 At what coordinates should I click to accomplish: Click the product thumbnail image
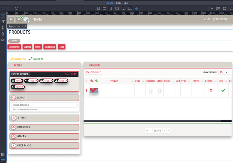(94, 90)
